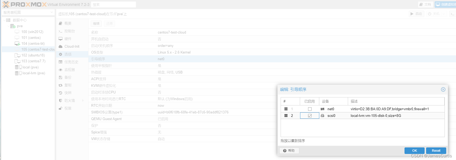Select VM 100 (win2012)
Screen dimensions: 456x160
pyautogui.click(x=32, y=32)
